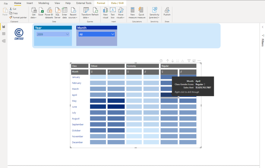Click the Enter data icon
The width and height of the screenshot is (265, 168).
[x=64, y=10]
